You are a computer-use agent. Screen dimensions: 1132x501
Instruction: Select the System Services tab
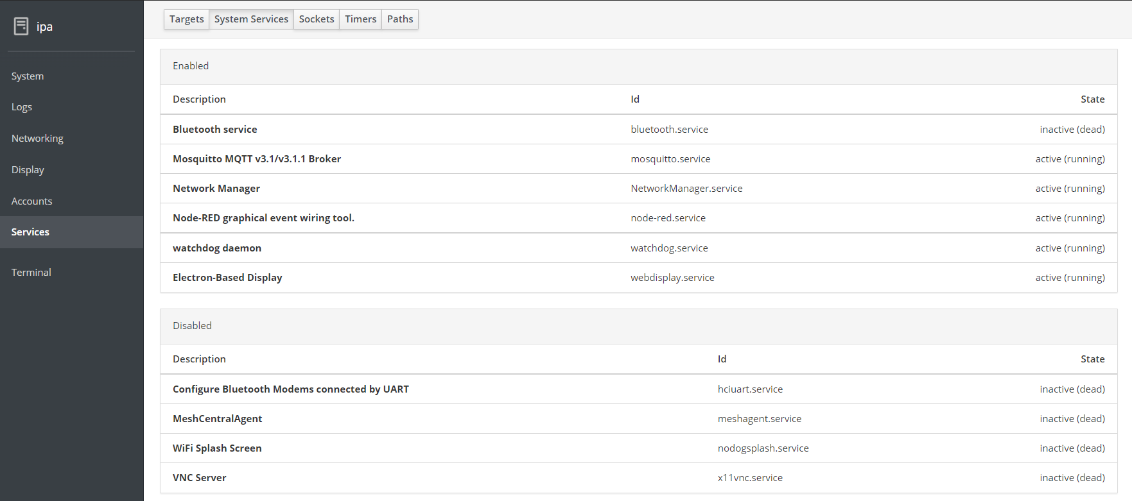click(251, 19)
